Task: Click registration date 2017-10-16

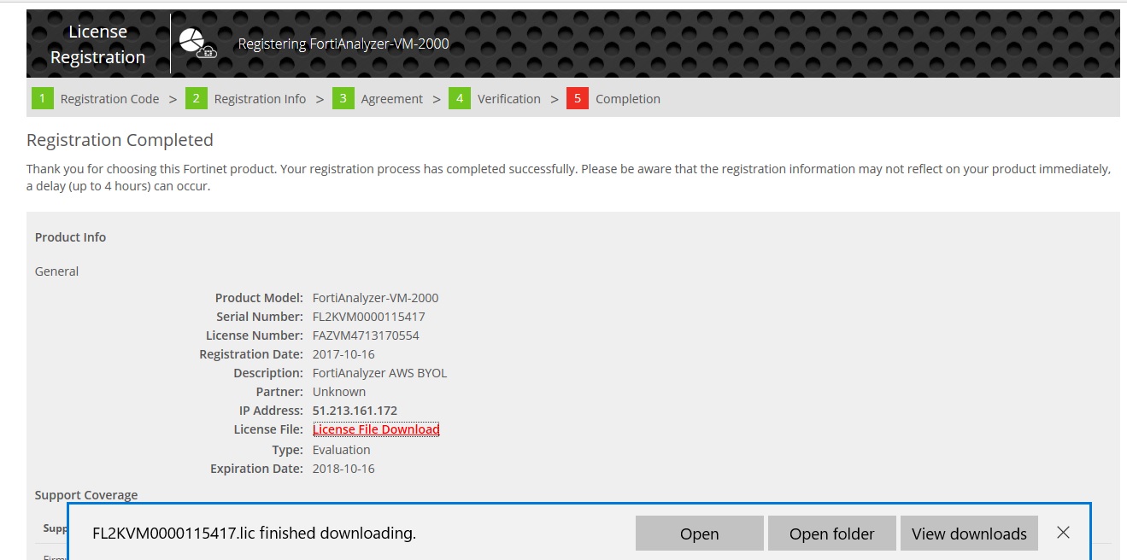Action: tap(343, 354)
